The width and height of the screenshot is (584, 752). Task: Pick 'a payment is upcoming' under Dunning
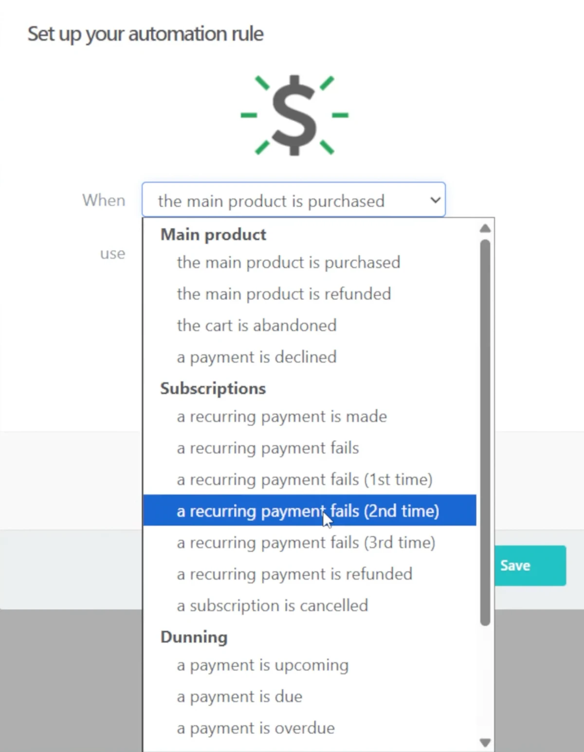(x=263, y=665)
